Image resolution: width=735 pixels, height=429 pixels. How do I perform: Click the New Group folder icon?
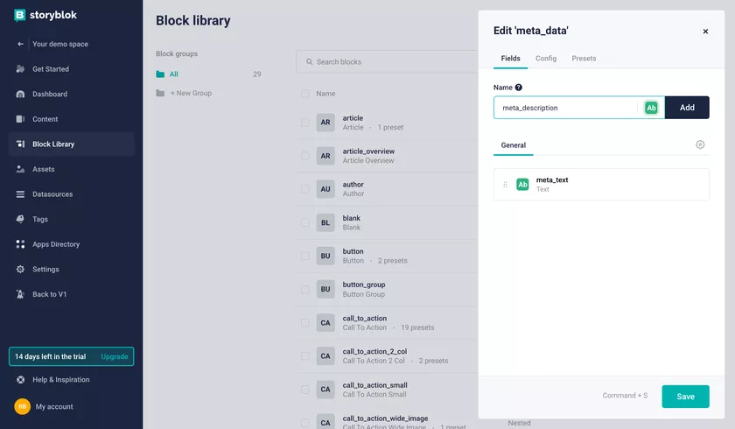point(160,94)
